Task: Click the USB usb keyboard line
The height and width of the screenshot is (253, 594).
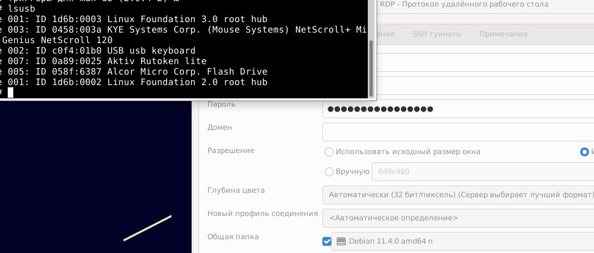Action: point(98,51)
